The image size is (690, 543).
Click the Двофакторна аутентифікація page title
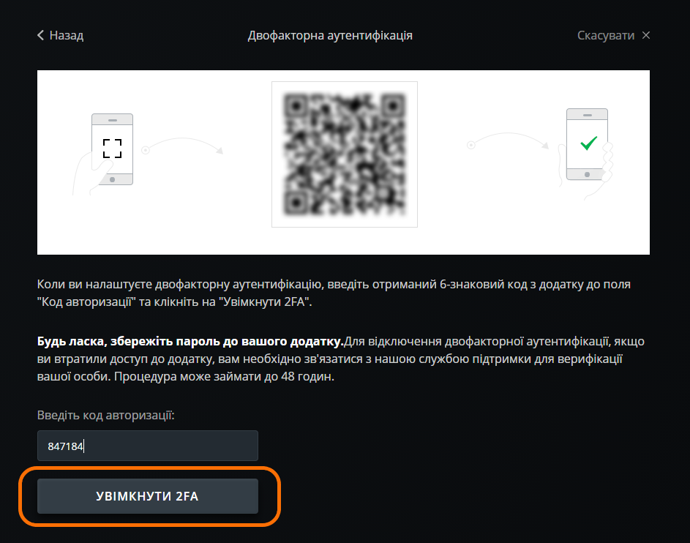(x=330, y=35)
